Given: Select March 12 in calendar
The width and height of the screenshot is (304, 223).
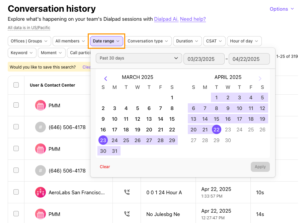Looking at the screenshot, I should pyautogui.click(x=138, y=119).
